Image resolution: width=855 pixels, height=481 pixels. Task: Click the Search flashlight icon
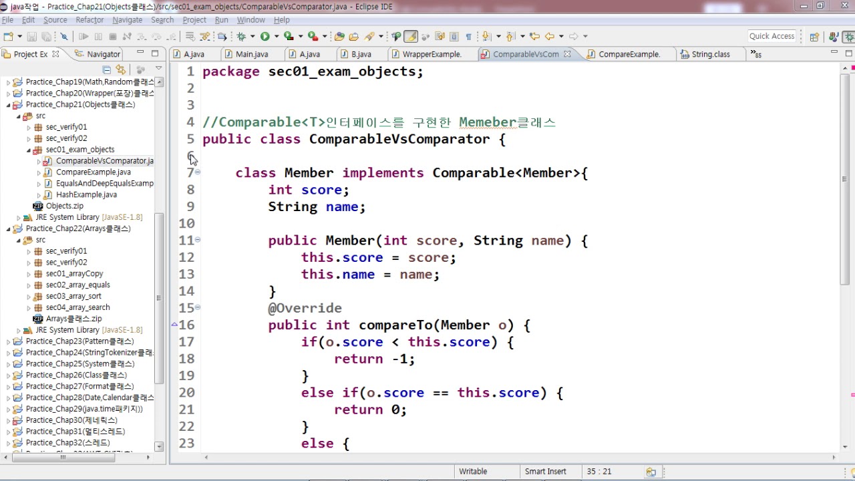369,37
